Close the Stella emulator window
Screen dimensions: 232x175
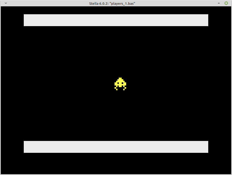coord(226,3)
